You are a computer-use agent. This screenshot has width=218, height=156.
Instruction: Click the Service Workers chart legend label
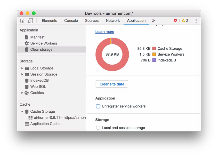(x=171, y=54)
